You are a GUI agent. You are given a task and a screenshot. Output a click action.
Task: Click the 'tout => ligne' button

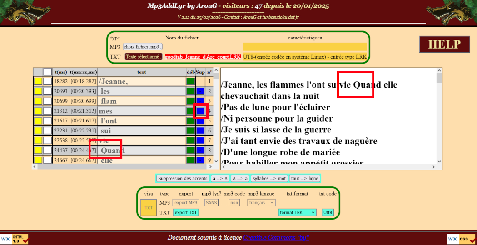(305, 178)
